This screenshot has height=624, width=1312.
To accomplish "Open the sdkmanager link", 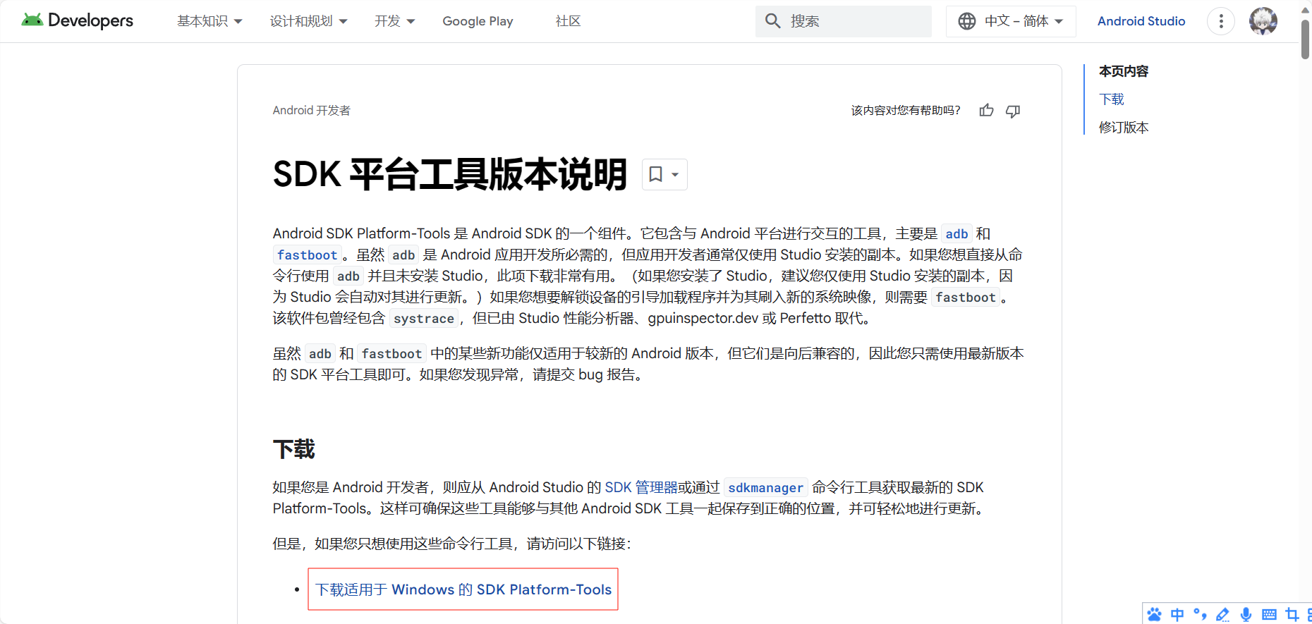I will coord(765,488).
